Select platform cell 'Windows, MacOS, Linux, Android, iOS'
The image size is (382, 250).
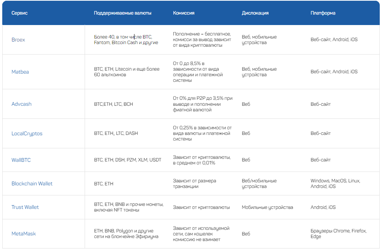click(x=335, y=183)
